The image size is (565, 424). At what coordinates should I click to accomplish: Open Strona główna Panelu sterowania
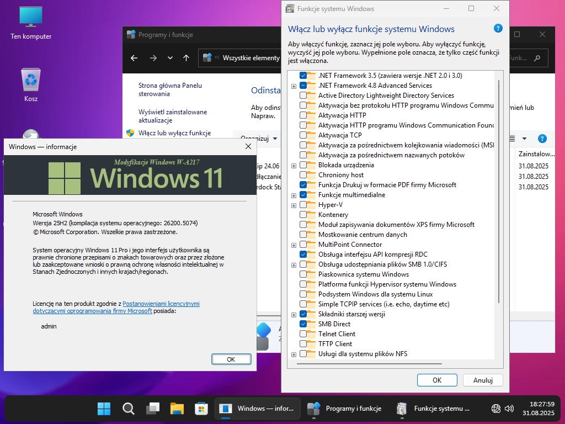(170, 89)
